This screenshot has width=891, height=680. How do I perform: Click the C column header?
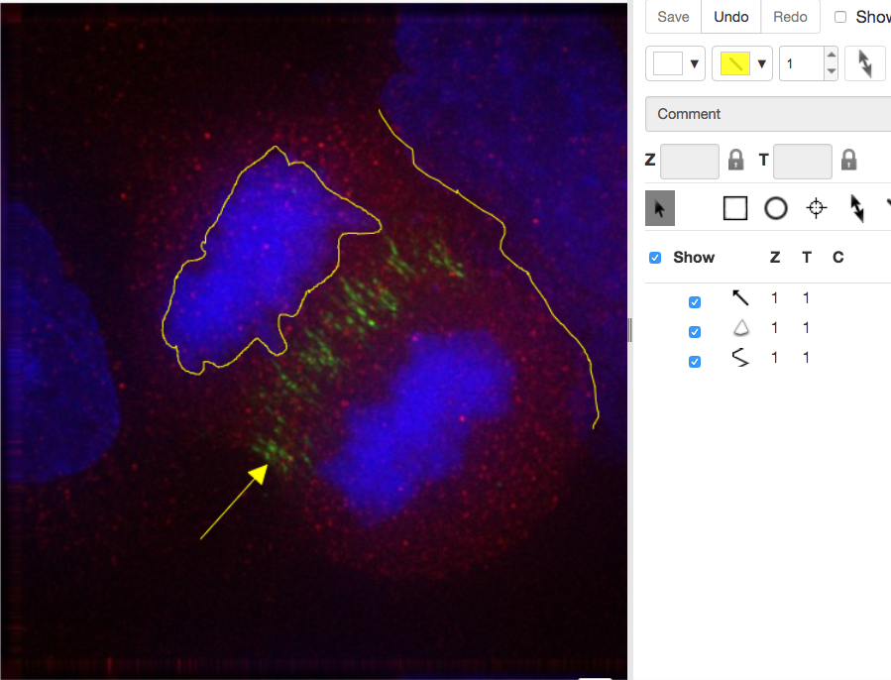838,258
